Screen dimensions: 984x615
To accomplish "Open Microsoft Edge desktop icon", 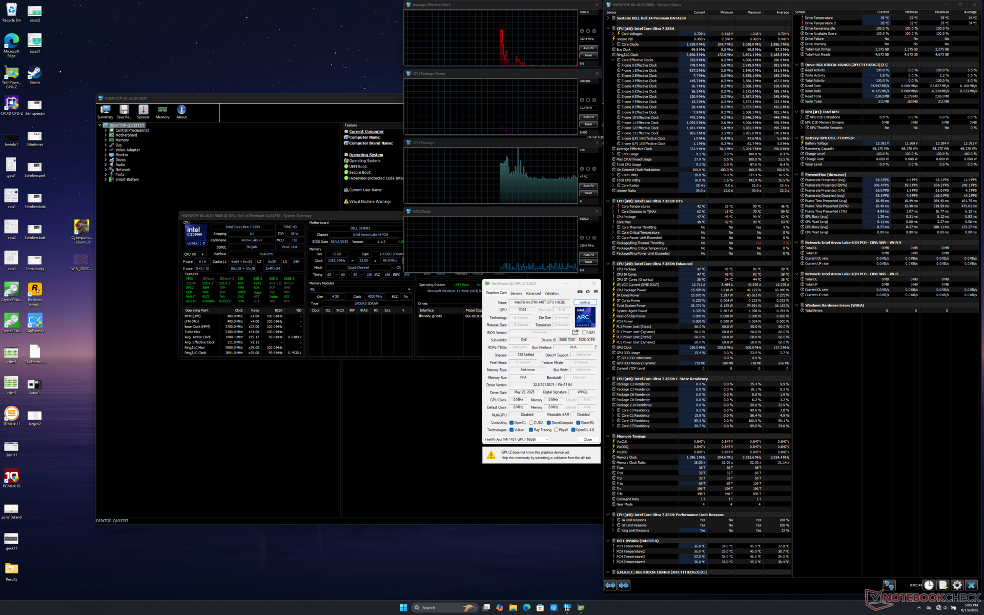I will (11, 45).
